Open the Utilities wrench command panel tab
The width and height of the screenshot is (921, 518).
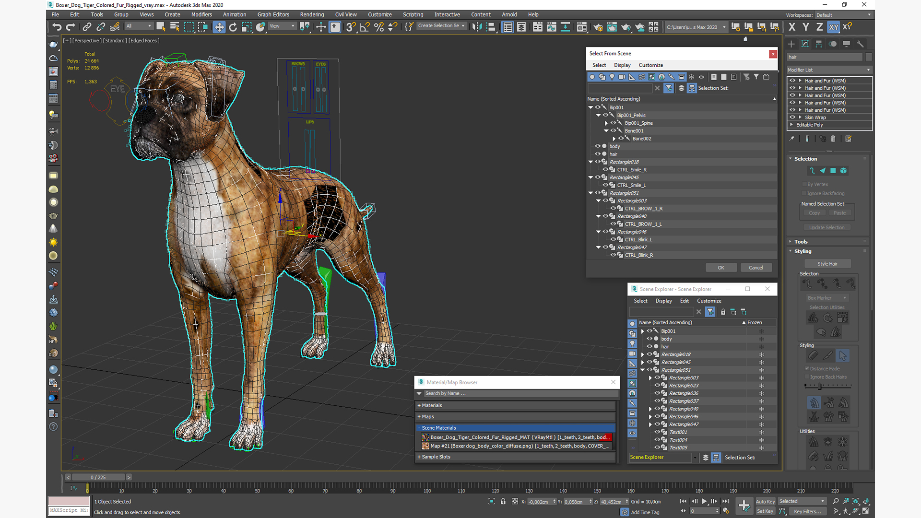coord(860,44)
